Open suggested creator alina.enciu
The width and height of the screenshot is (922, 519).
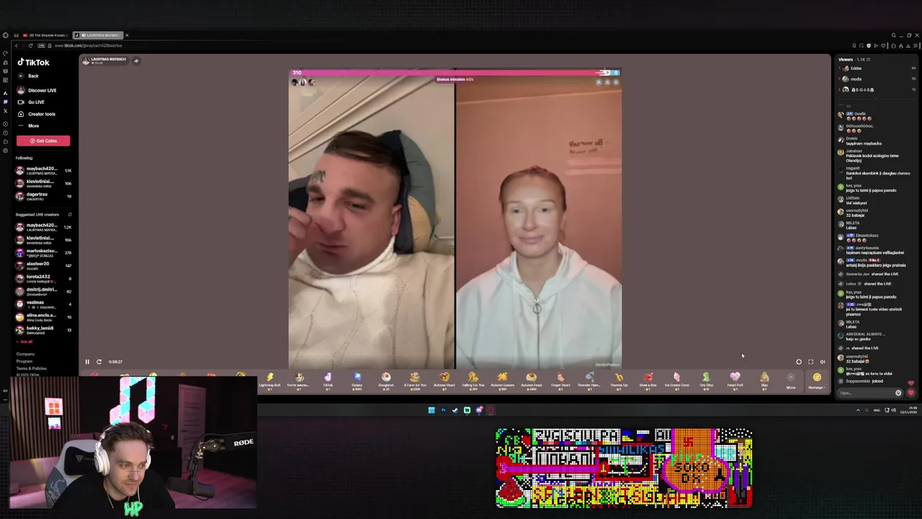43,317
